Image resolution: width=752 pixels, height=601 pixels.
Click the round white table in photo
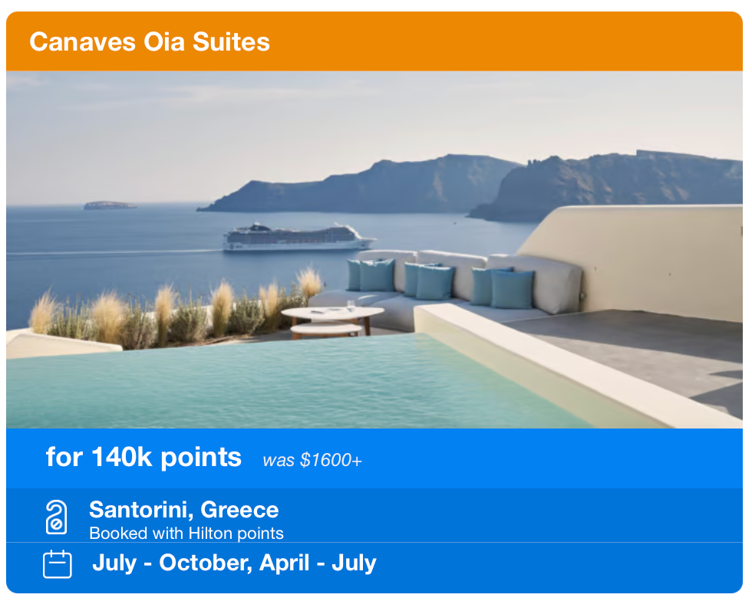click(x=332, y=314)
